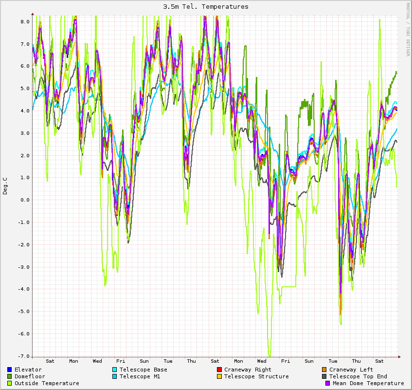Click the "3.5m Tel. Temperatures" chart title

(x=206, y=7)
